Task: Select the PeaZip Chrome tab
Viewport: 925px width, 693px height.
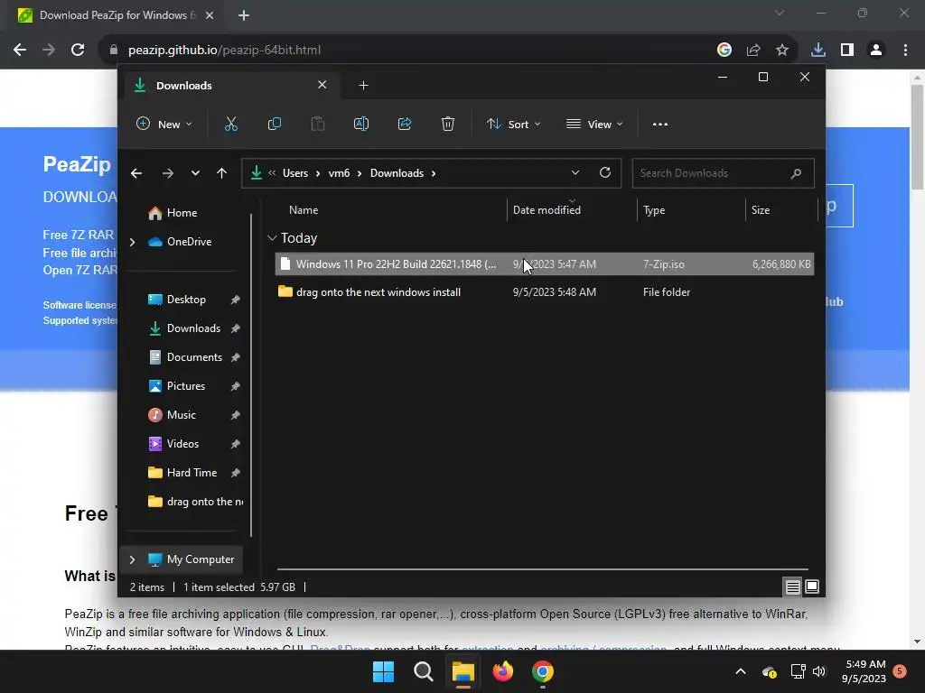Action: click(115, 15)
